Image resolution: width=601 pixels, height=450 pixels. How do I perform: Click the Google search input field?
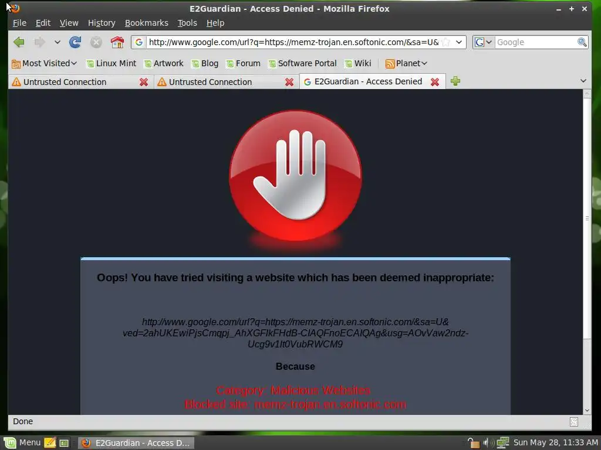click(x=536, y=42)
